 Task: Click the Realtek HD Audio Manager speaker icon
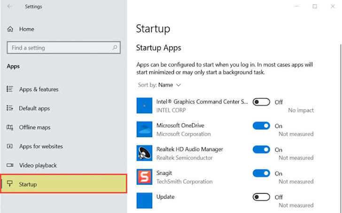coord(144,153)
